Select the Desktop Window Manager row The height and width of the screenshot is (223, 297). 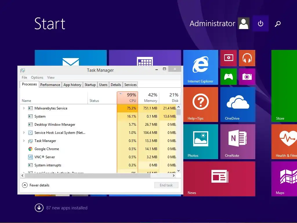pos(98,125)
